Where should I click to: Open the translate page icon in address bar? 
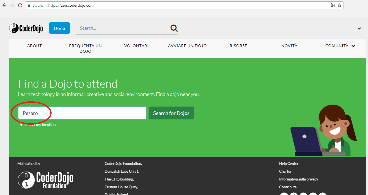pos(333,5)
